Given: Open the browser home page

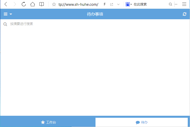Looking at the screenshot, I should 32,4.
